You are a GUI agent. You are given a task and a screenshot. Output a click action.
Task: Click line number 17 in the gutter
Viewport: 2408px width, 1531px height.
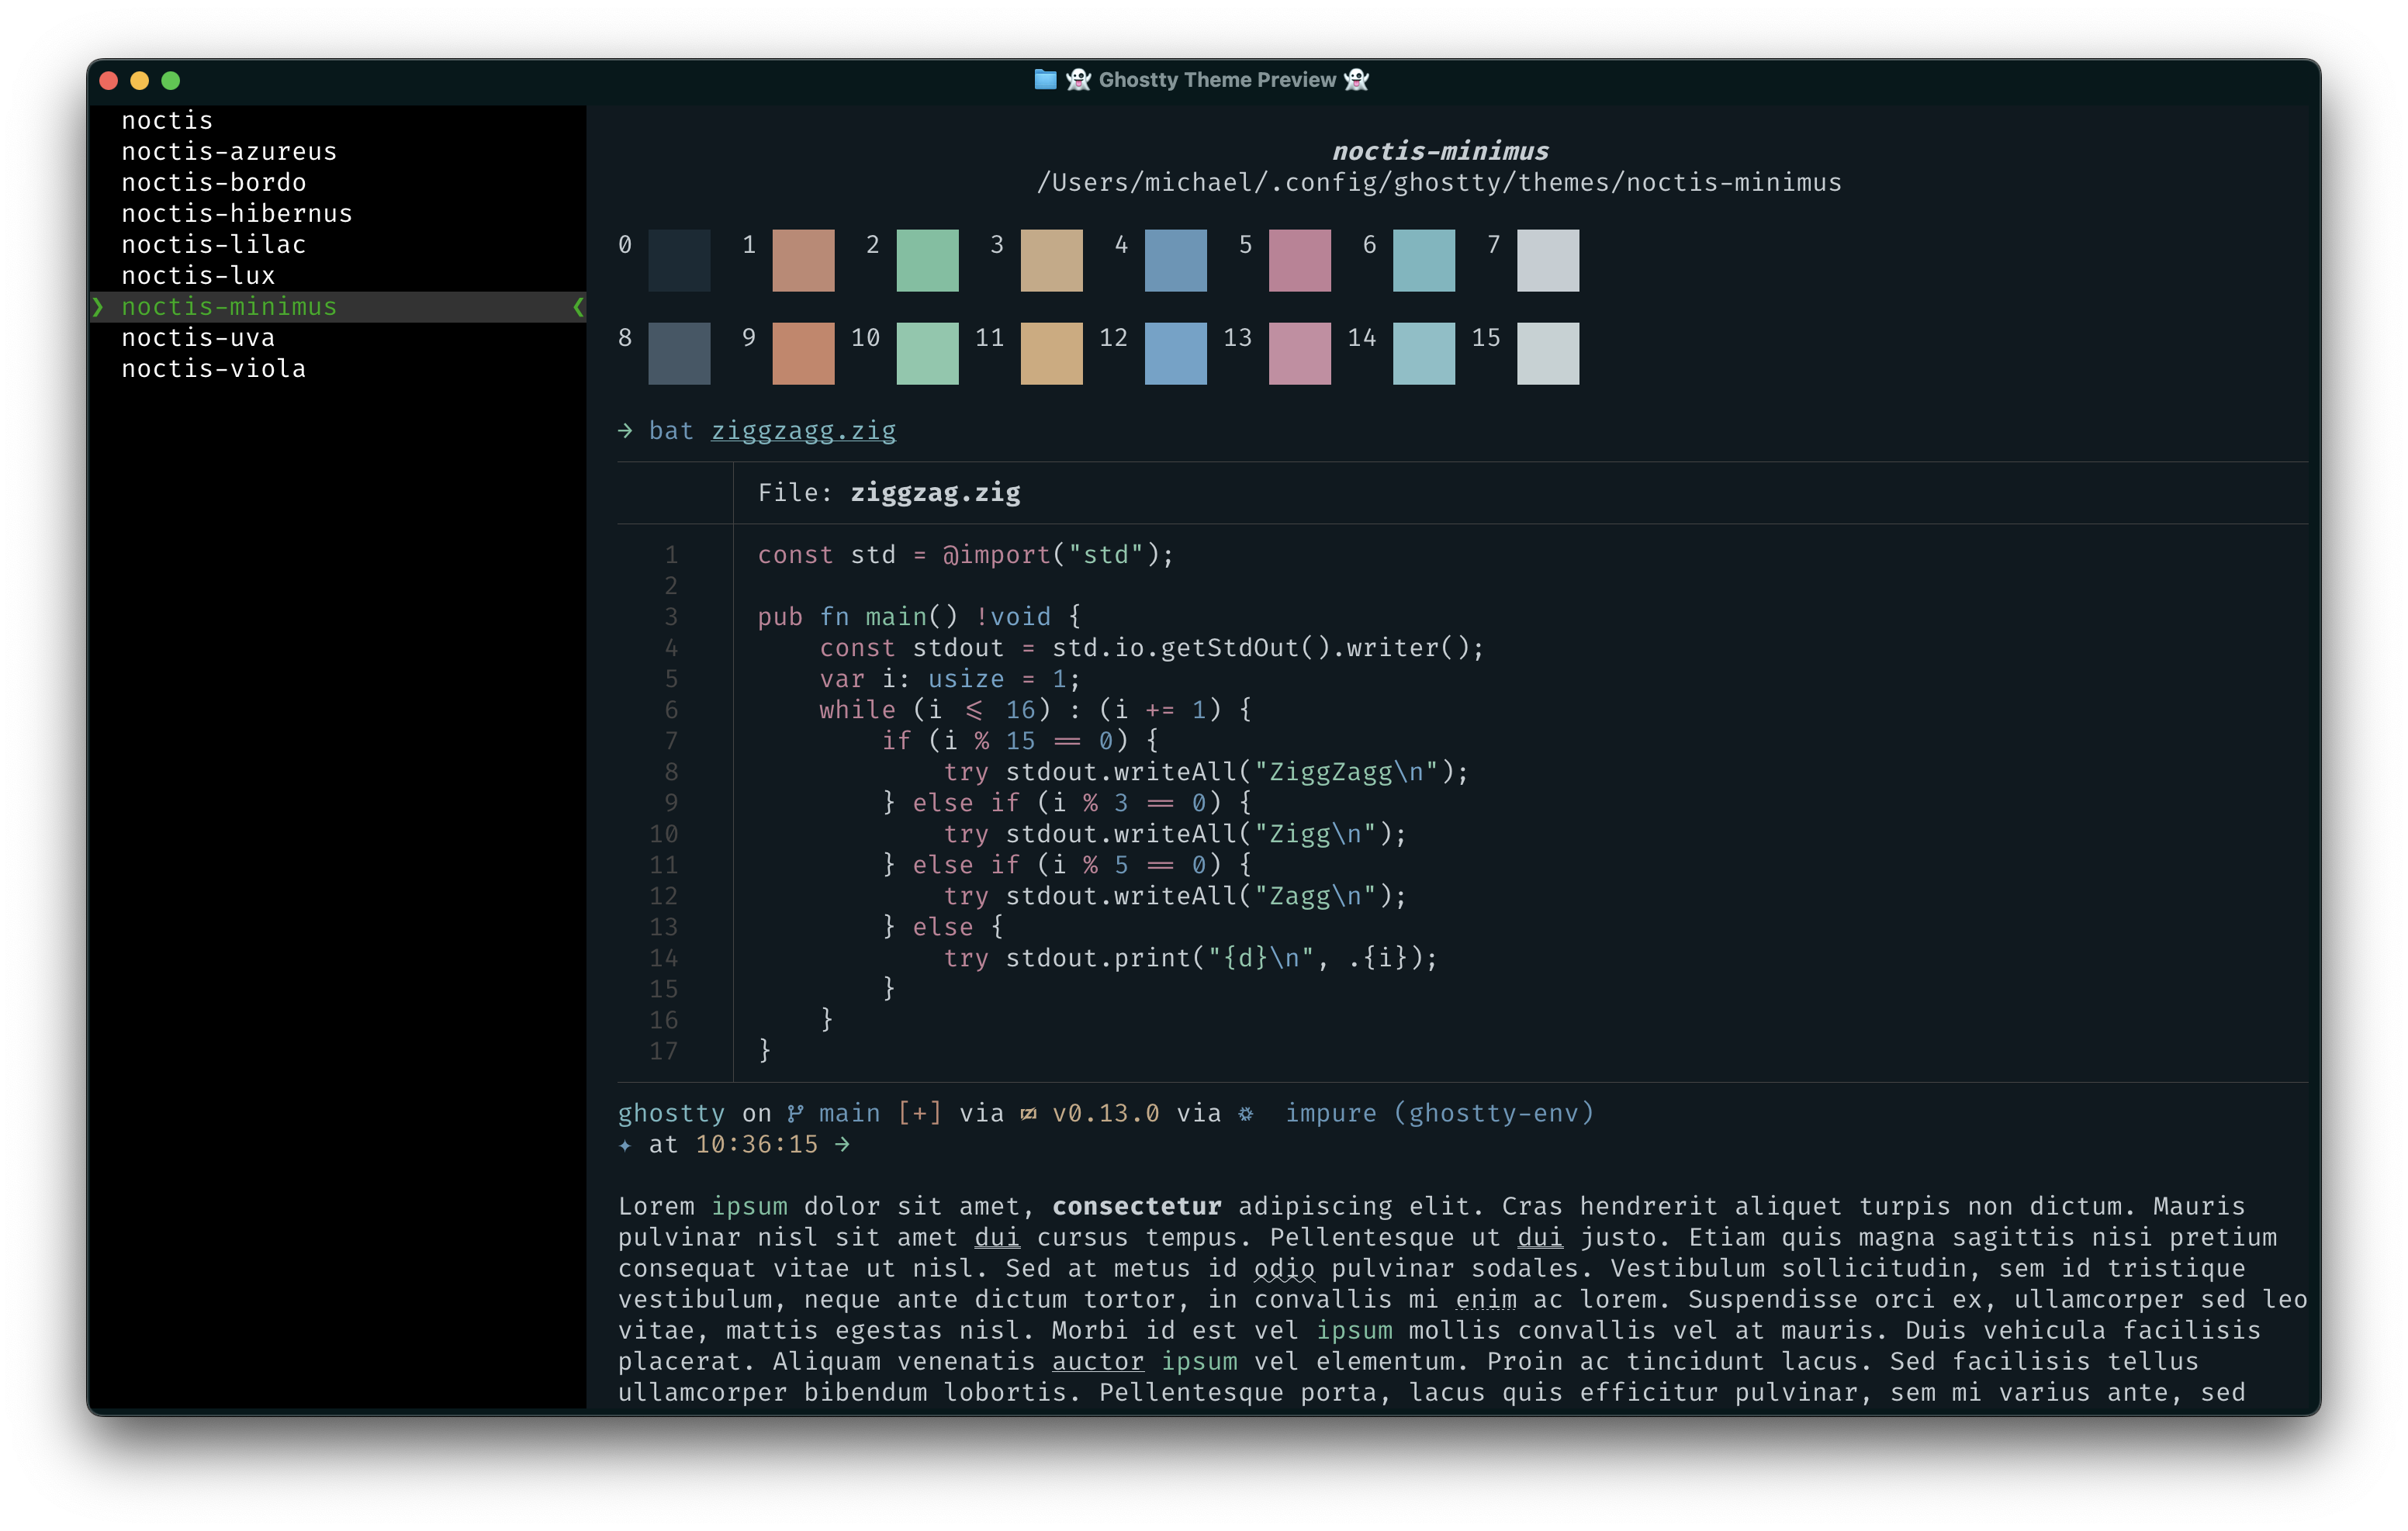pos(664,1051)
